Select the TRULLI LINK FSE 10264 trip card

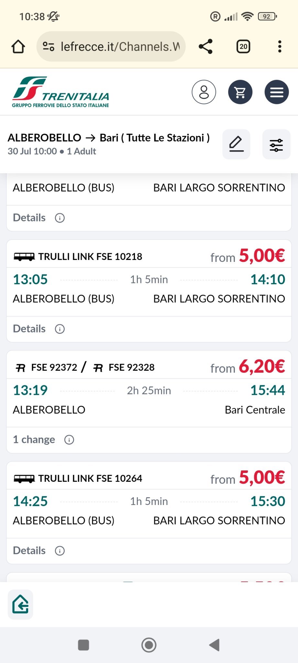click(x=149, y=505)
